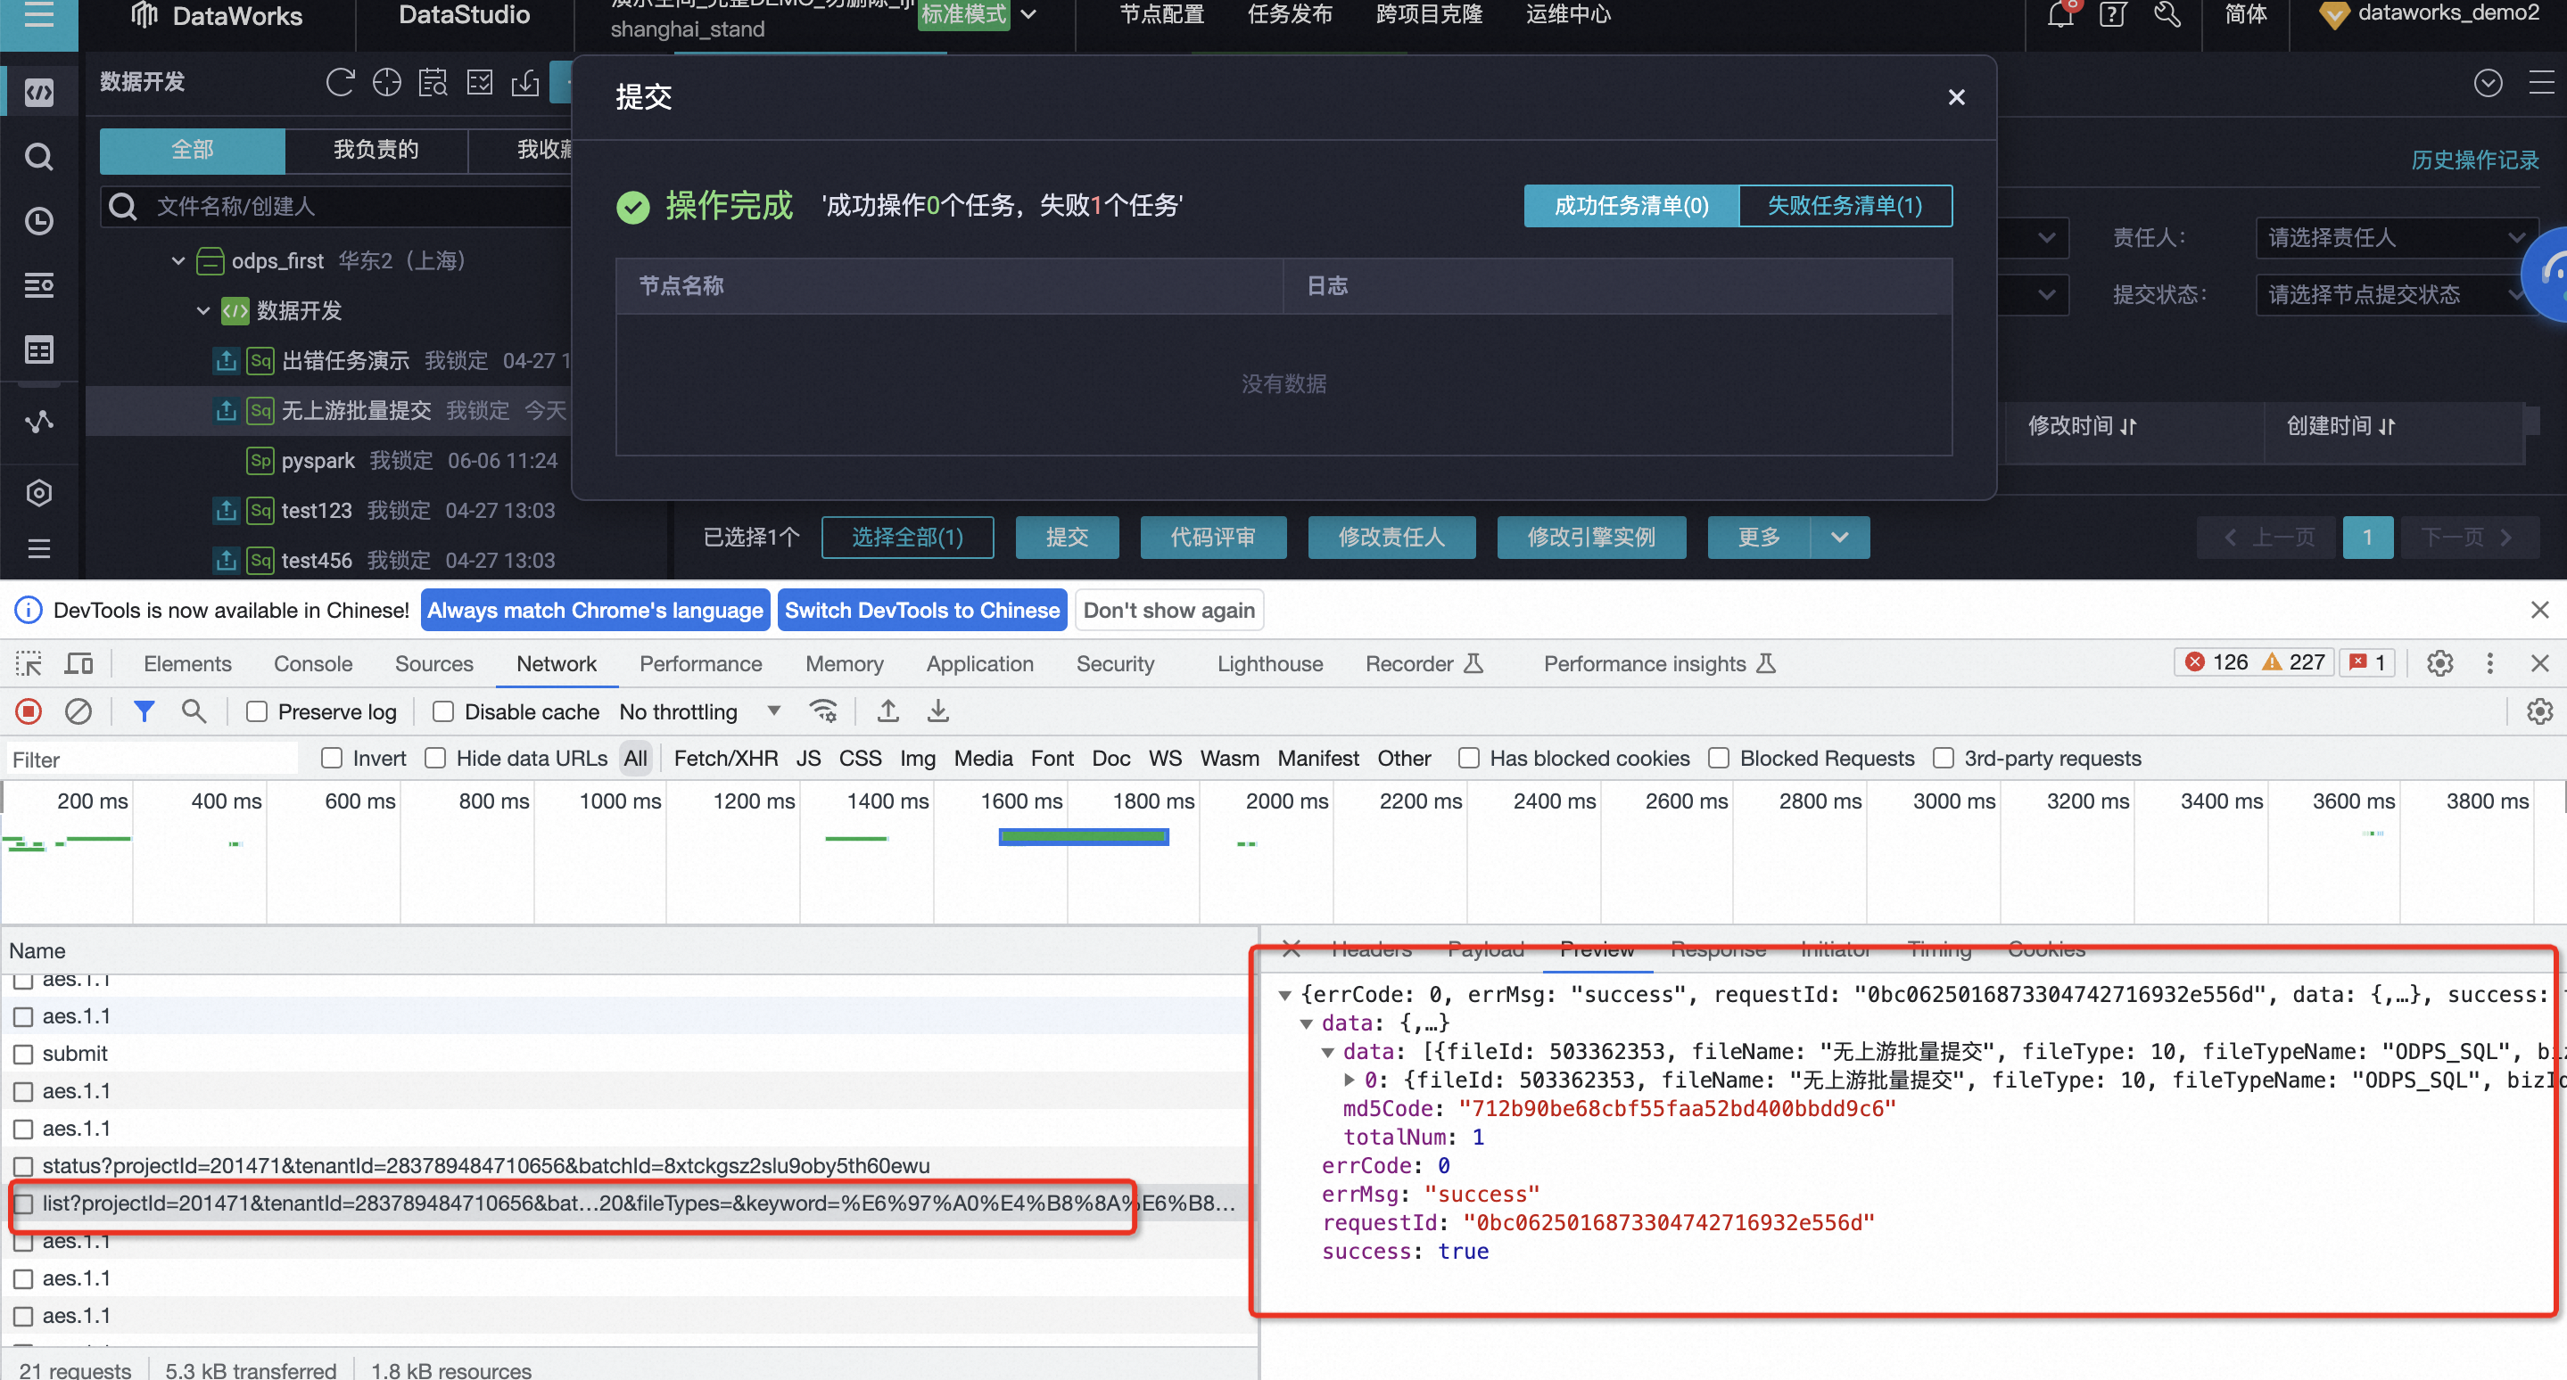
Task: Open workspace mode dropdown beside 标准模式
Action: [1029, 14]
